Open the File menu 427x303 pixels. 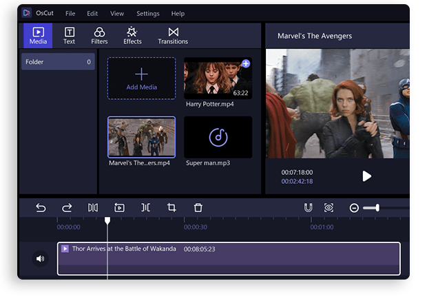click(70, 14)
